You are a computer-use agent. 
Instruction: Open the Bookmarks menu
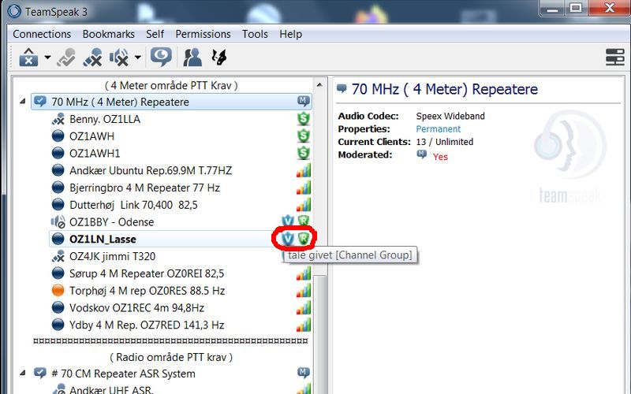click(x=109, y=34)
